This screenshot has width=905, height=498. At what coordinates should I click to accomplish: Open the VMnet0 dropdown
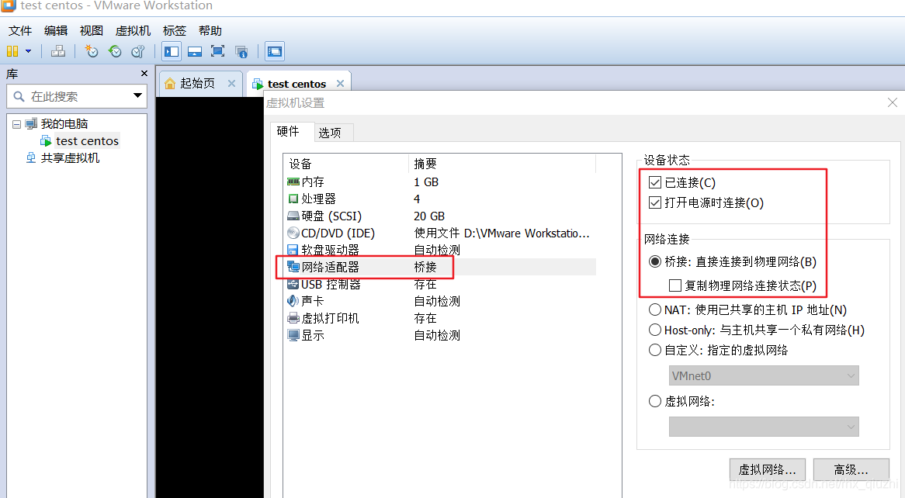click(x=764, y=375)
